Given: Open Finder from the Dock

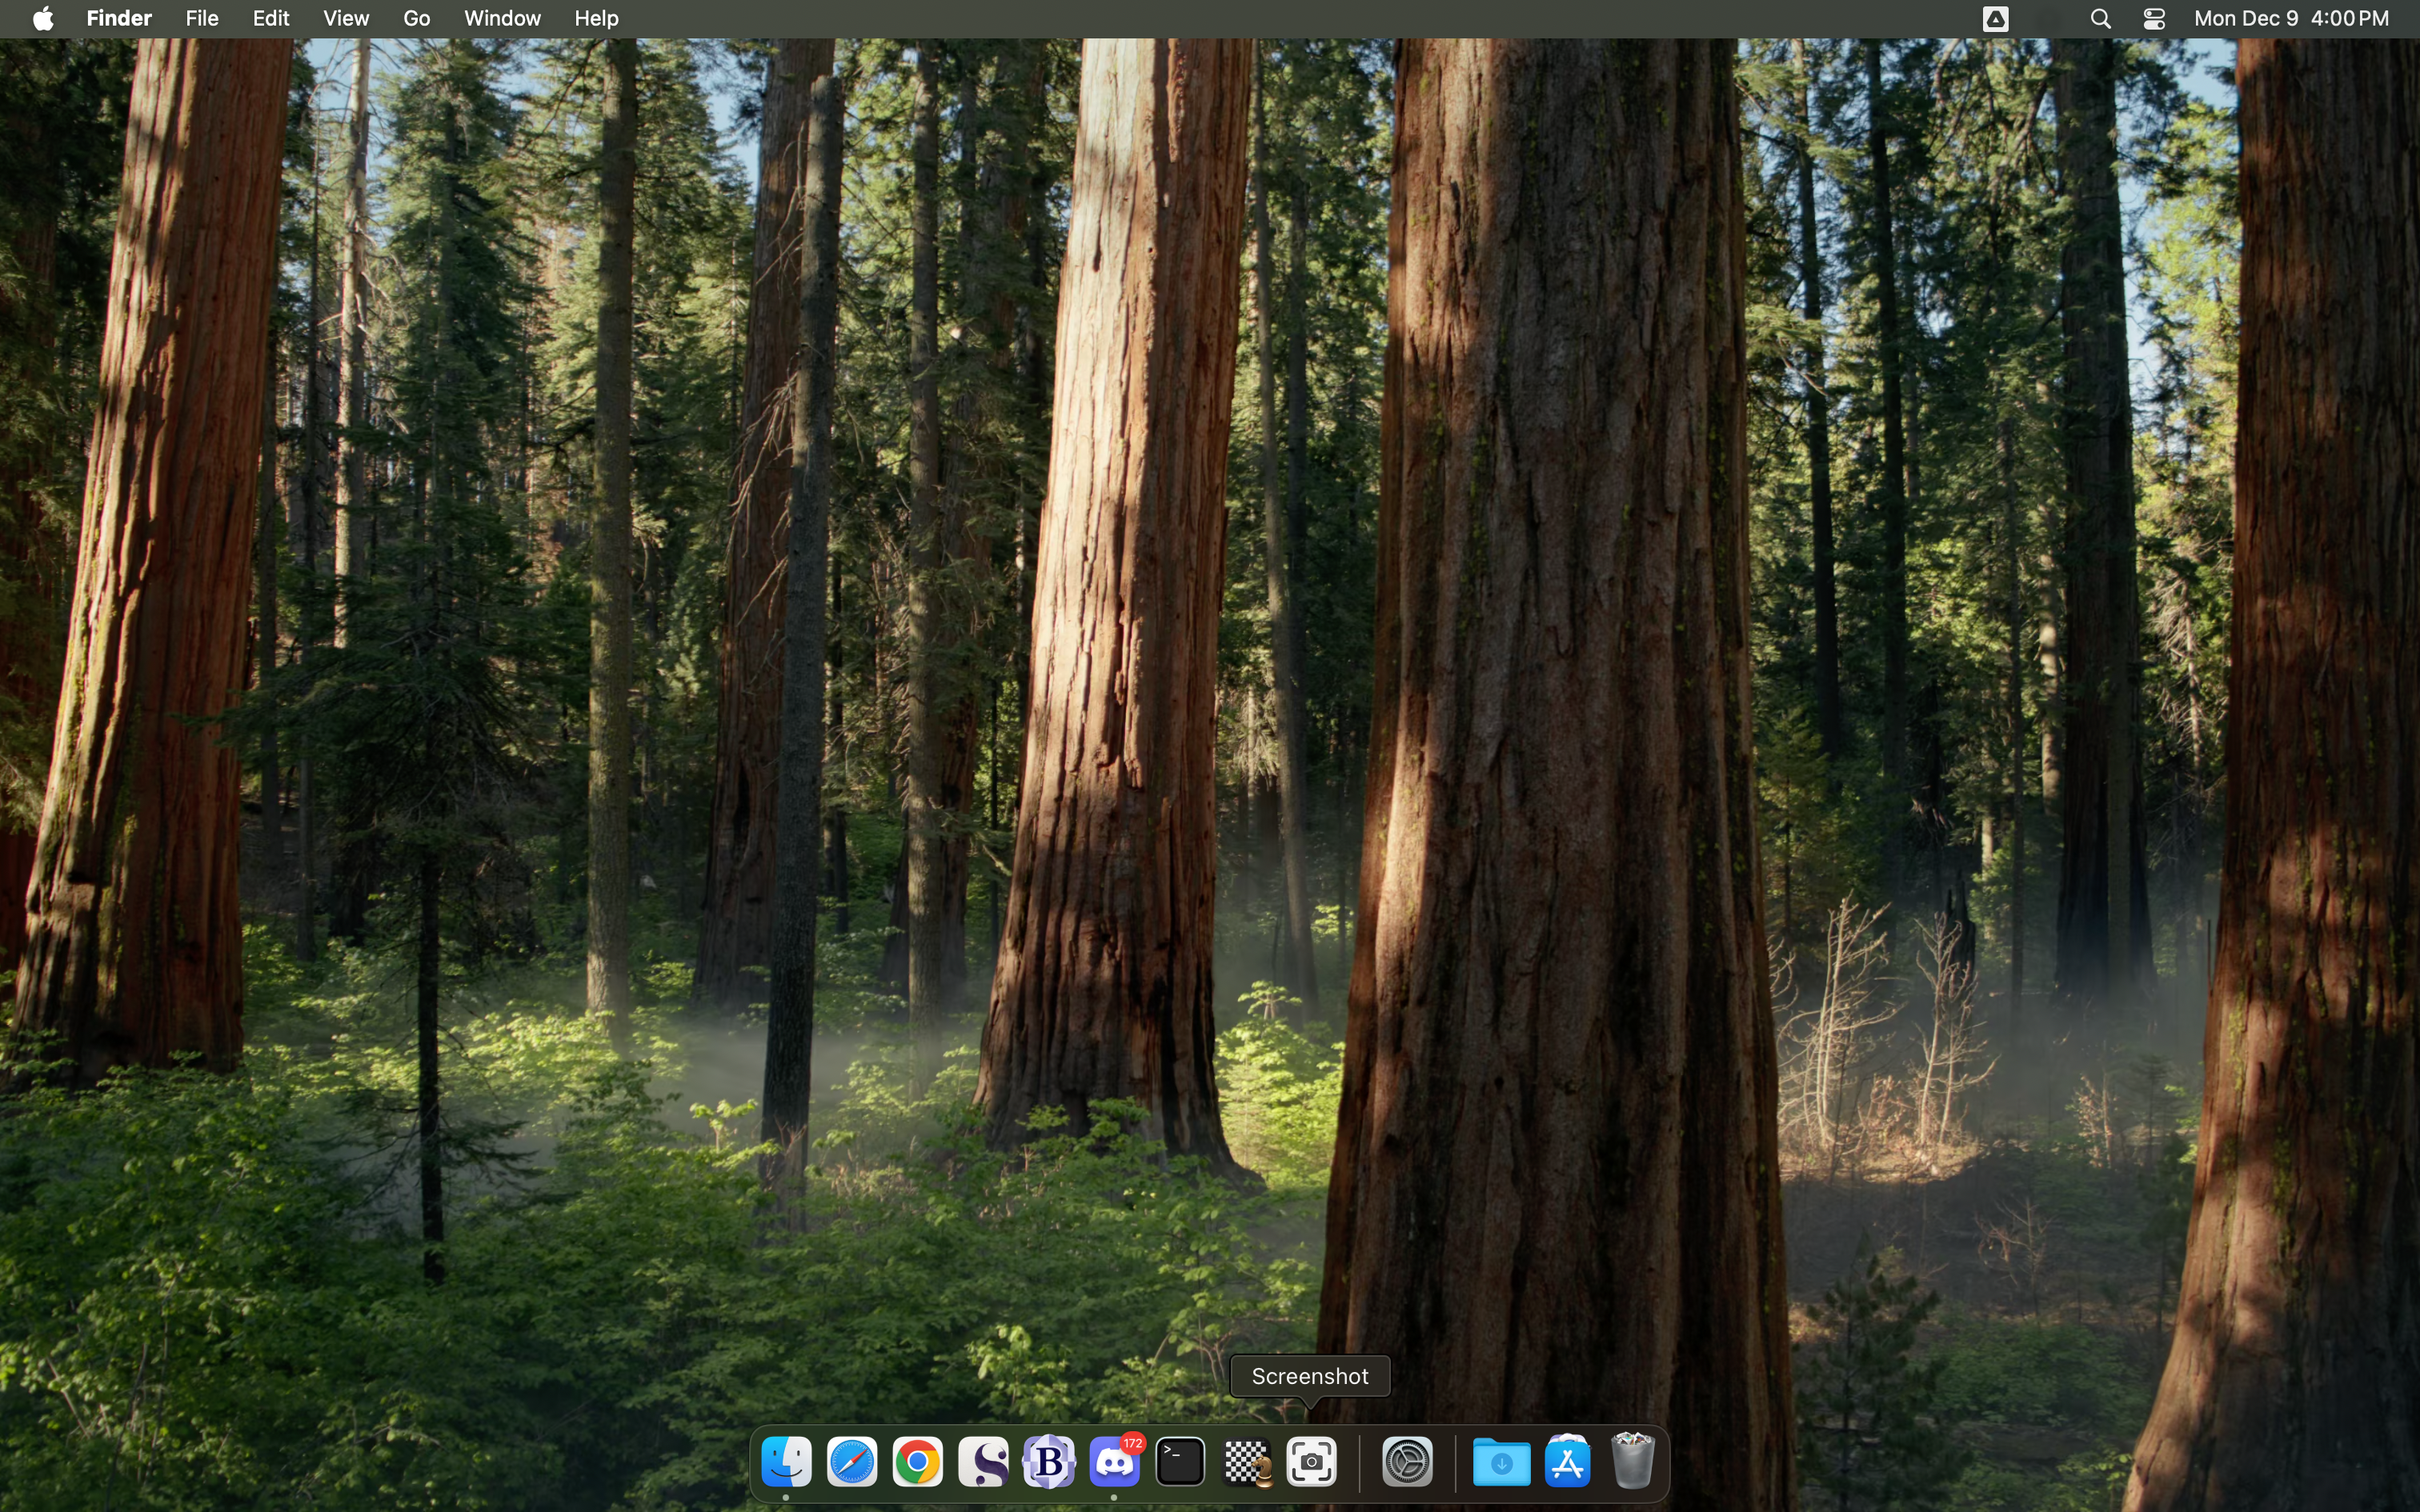Looking at the screenshot, I should coord(786,1463).
